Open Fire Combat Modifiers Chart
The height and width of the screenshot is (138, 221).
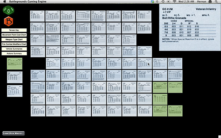click(x=14, y=44)
